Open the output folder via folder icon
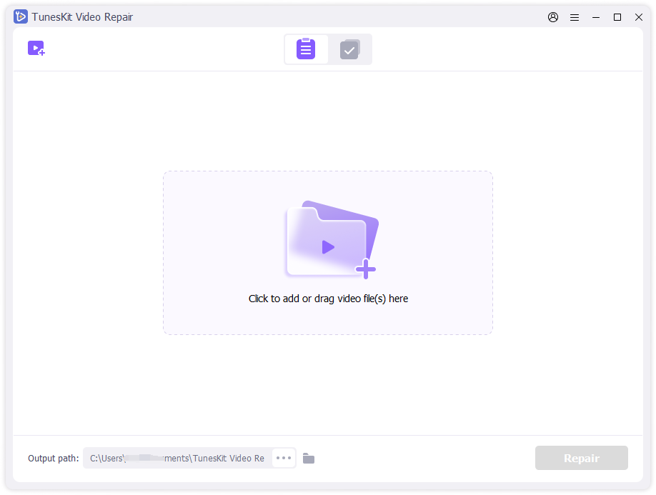Image resolution: width=656 pixels, height=495 pixels. (309, 458)
